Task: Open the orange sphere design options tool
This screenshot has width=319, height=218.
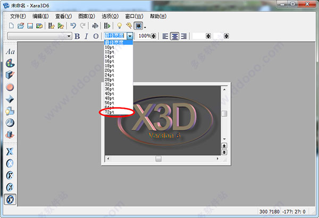Action: (10, 87)
